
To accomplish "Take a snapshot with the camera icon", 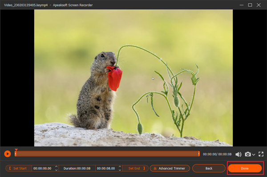I will [x=248, y=154].
